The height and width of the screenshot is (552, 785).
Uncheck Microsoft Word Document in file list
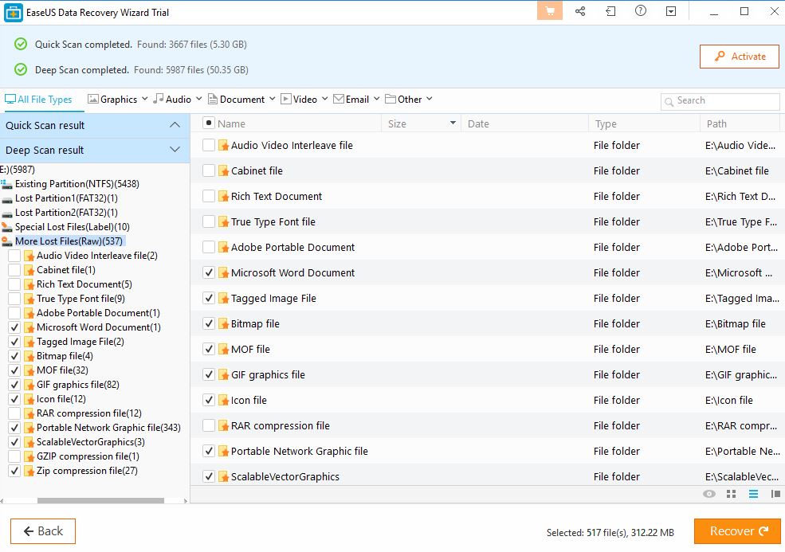pyautogui.click(x=209, y=272)
